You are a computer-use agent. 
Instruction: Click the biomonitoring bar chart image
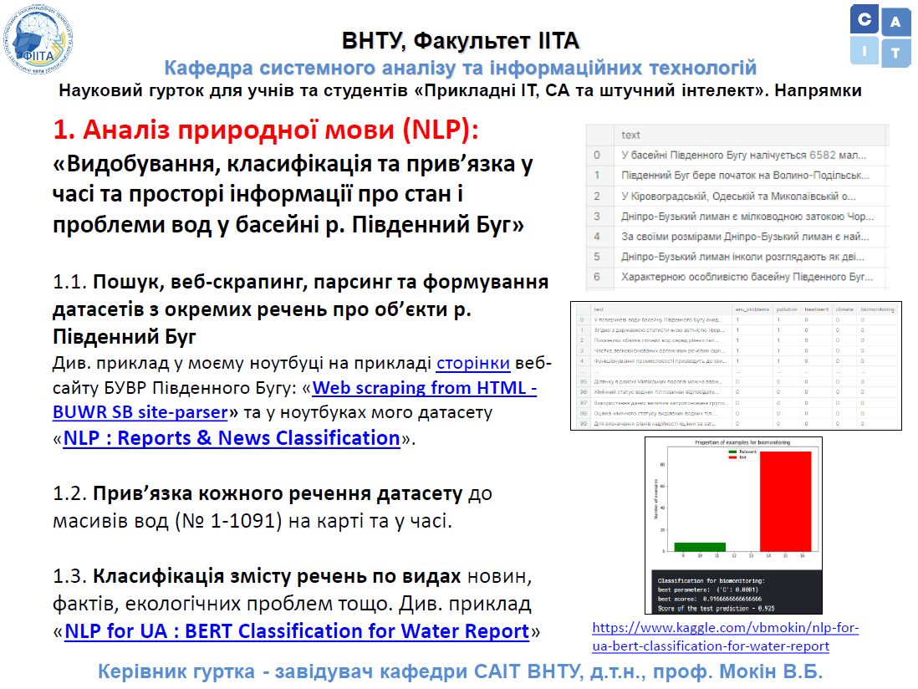pyautogui.click(x=733, y=525)
